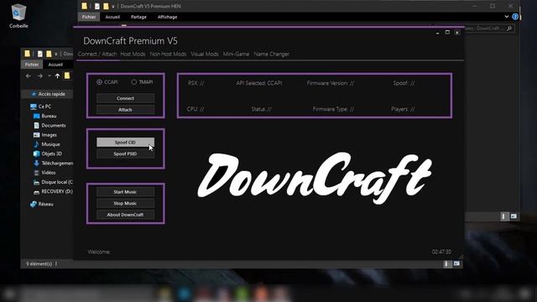Open Documents folder in sidebar
The height and width of the screenshot is (302, 537).
pyautogui.click(x=50, y=126)
